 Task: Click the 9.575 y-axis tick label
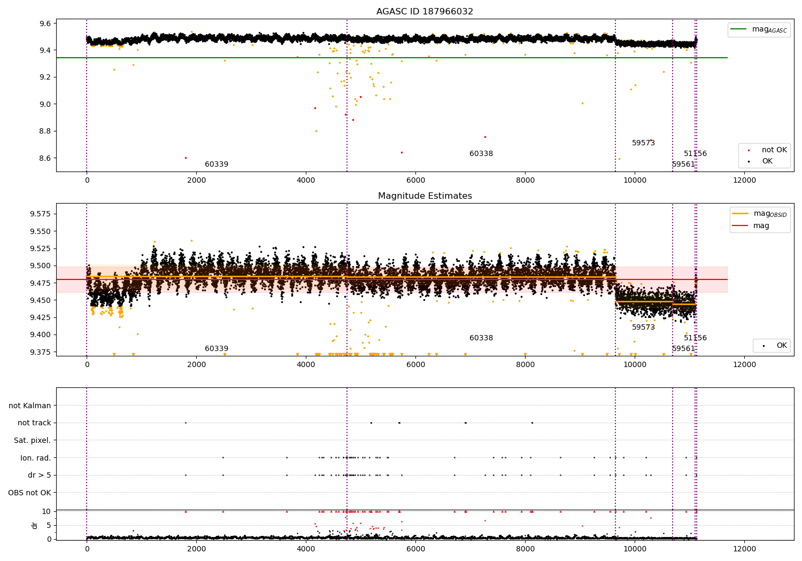(41, 214)
